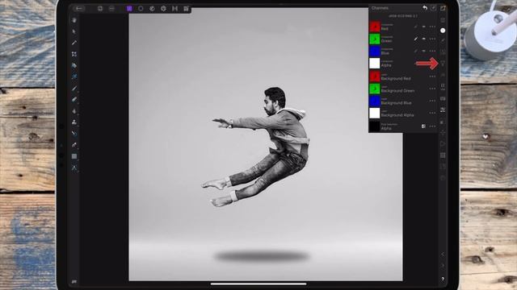The image size is (517, 290).
Task: Select the Dodge/Burn brush tool
Action: (74, 111)
